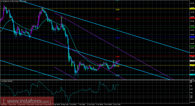Click the blue 18.750 price level tag
This screenshot has width=195, height=106.
tap(192, 37)
